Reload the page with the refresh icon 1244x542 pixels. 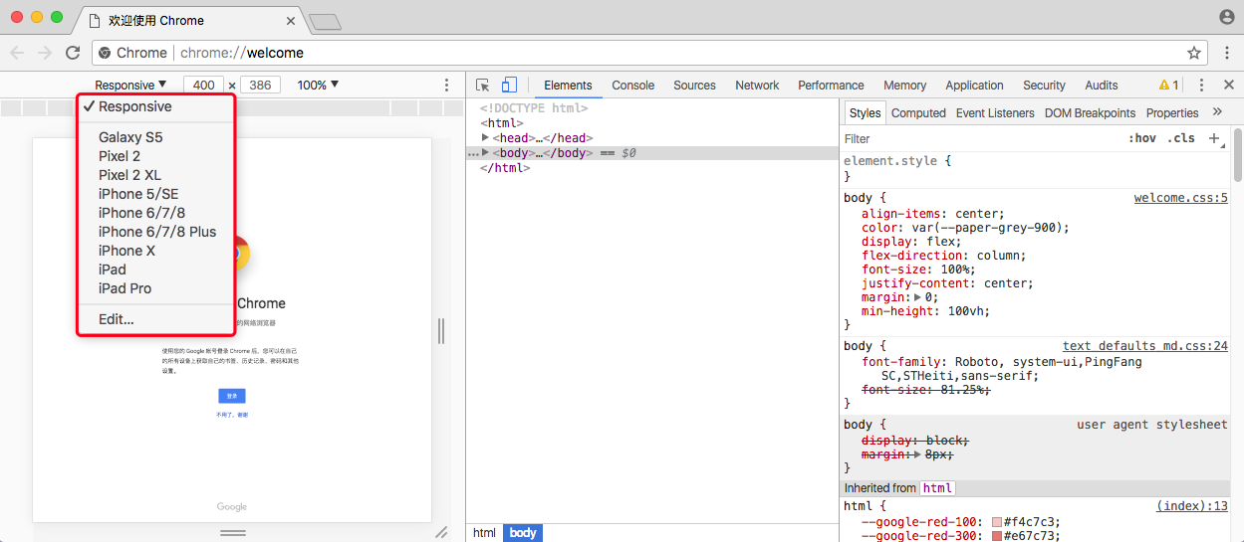(x=73, y=53)
